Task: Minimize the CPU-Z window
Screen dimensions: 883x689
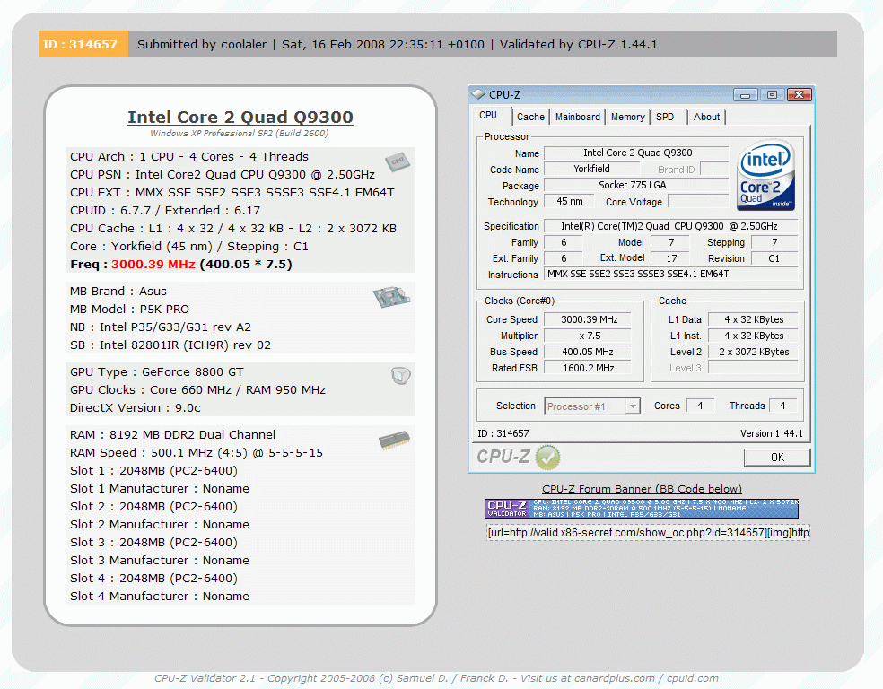Action: (745, 94)
